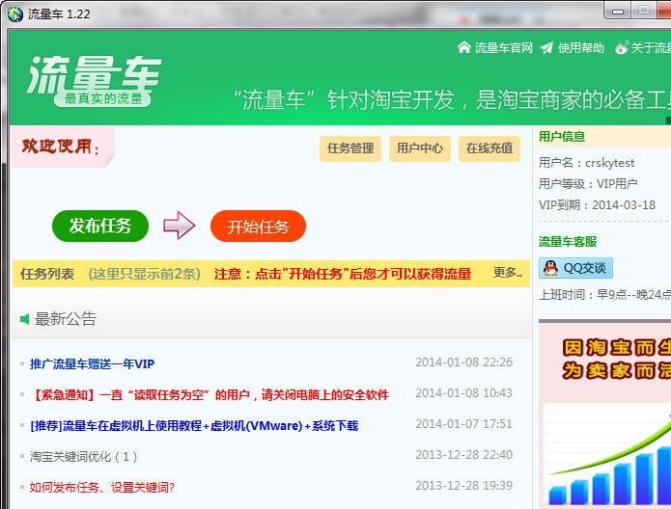Screen dimensions: 671x509
Task: Open the 淘宝关键词优化（1） announcement
Action: pyautogui.click(x=84, y=456)
